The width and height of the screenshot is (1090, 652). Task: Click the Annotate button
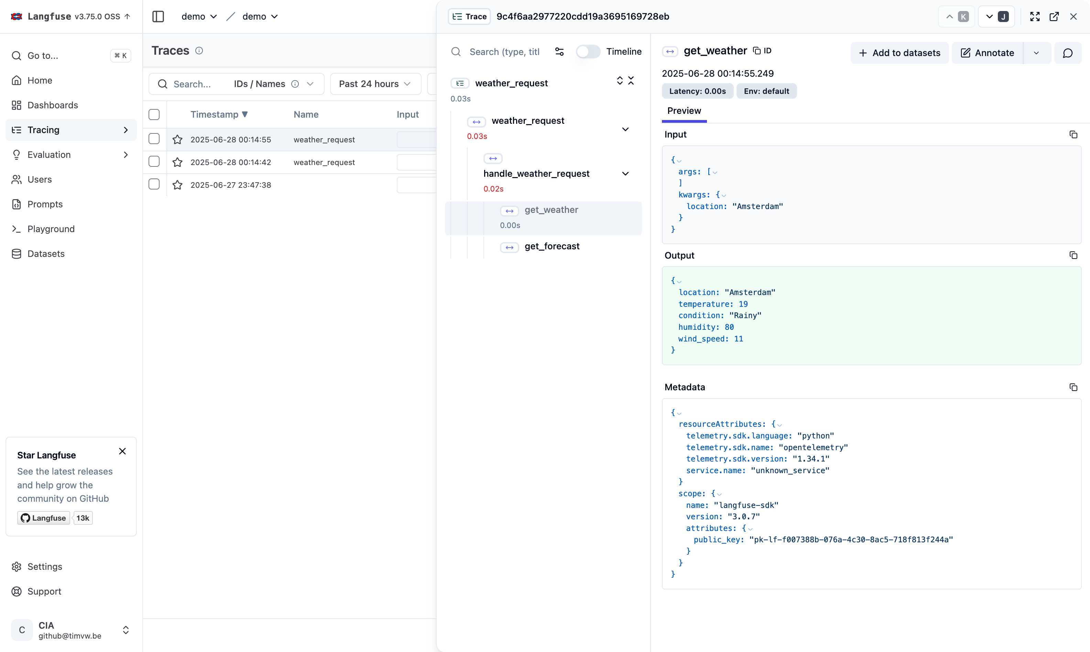[987, 53]
